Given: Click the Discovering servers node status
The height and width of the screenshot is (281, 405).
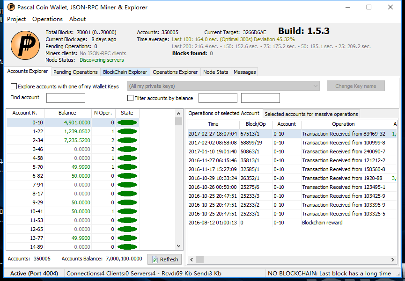Looking at the screenshot, I should coord(102,60).
